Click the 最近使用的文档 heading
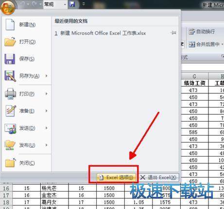 pyautogui.click(x=71, y=21)
